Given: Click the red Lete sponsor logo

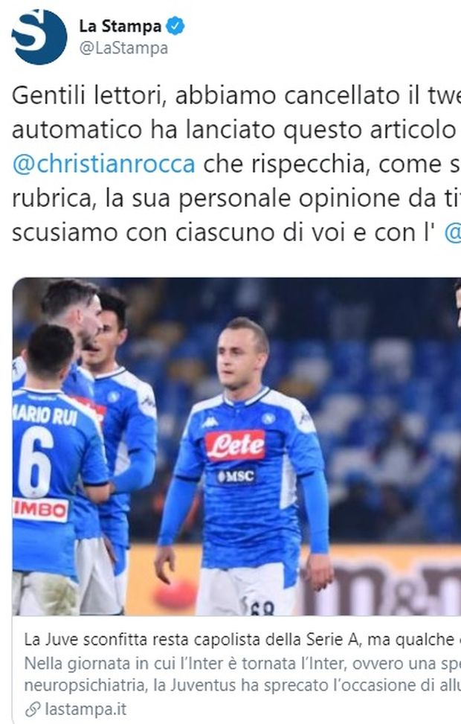Looking at the screenshot, I should pyautogui.click(x=236, y=446).
